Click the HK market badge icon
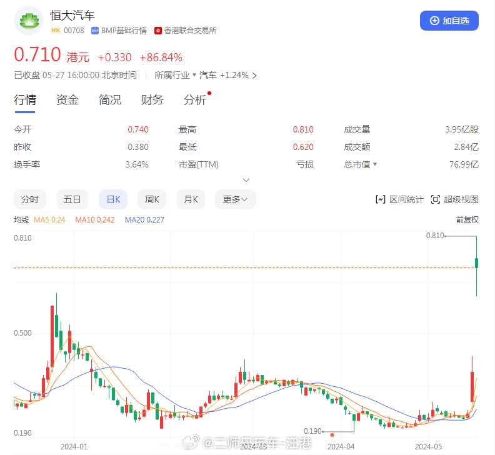 click(56, 30)
